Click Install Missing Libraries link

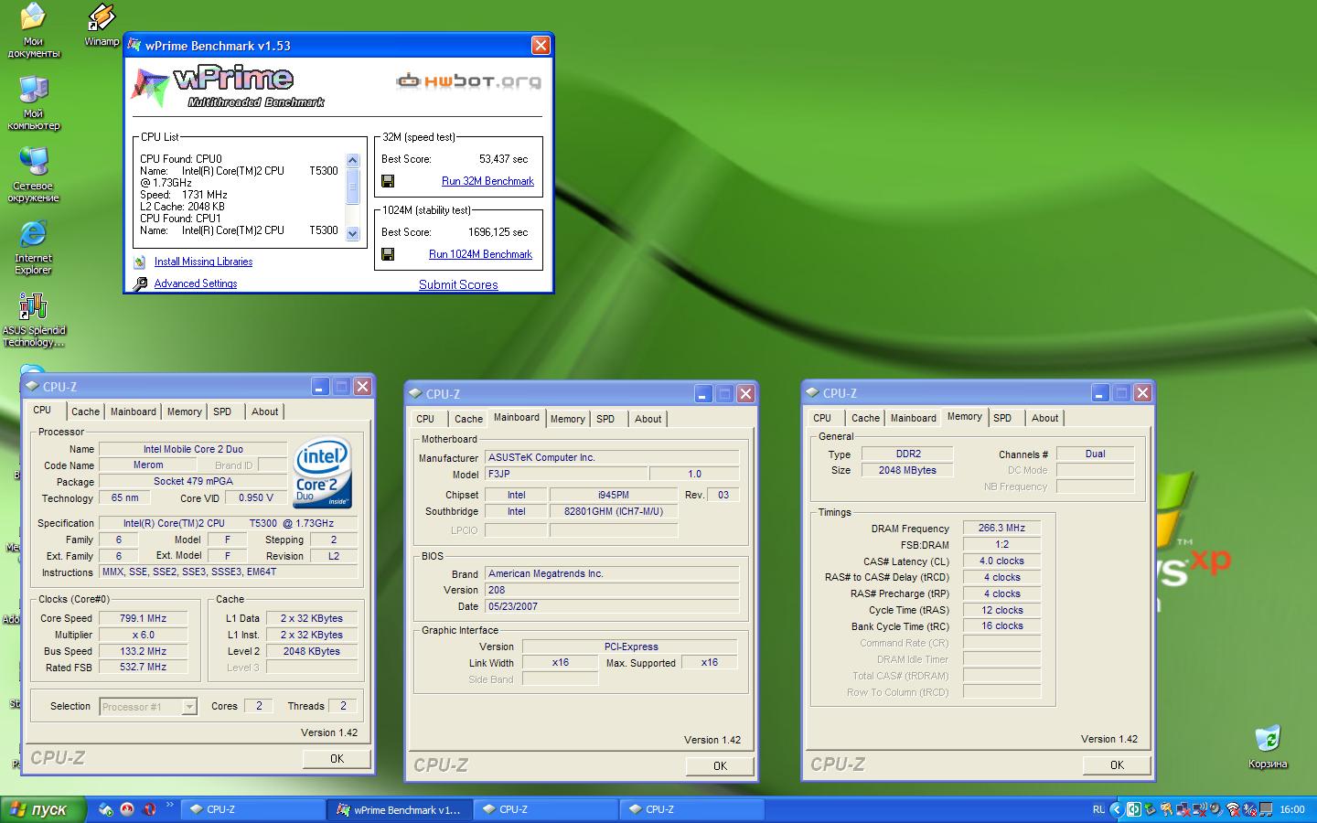tap(203, 262)
